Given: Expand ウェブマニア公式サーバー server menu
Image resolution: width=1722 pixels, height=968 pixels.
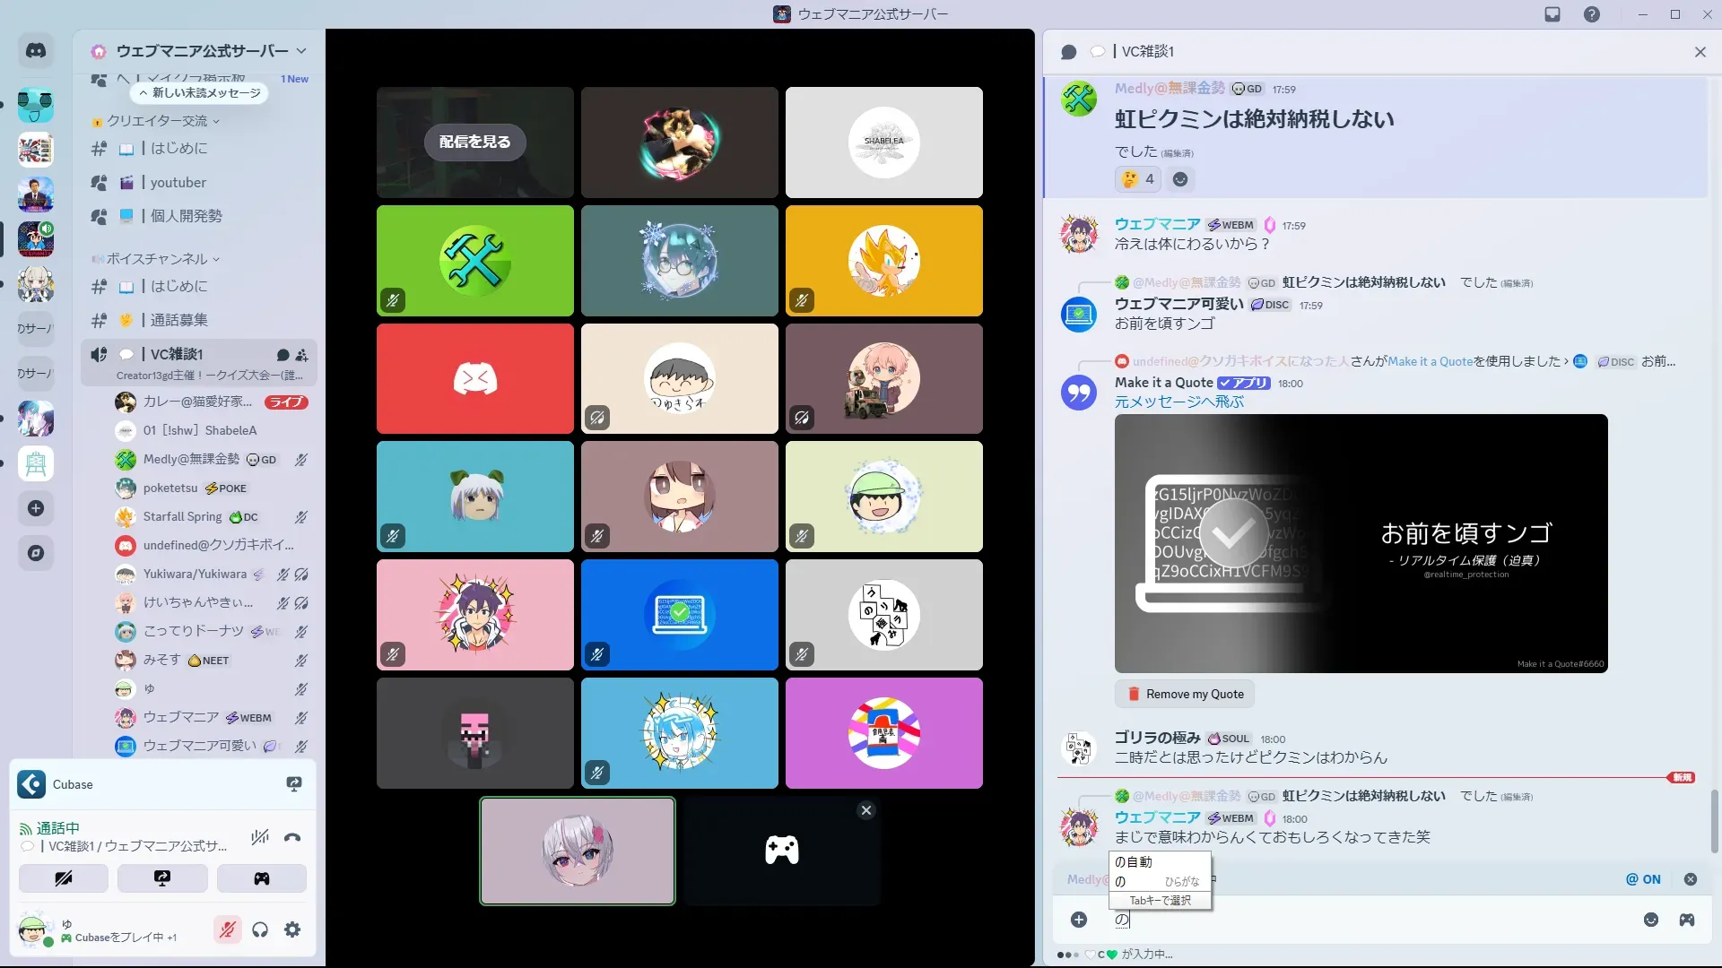Looking at the screenshot, I should point(301,51).
